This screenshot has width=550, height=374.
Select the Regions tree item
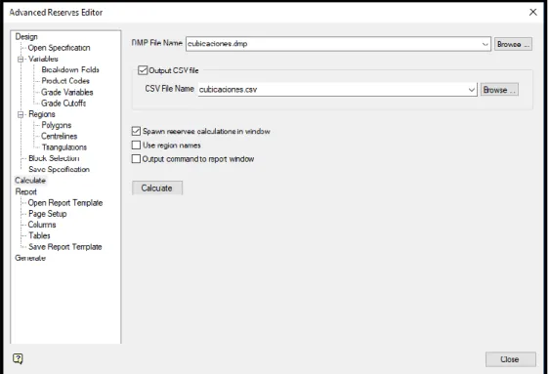pyautogui.click(x=42, y=114)
